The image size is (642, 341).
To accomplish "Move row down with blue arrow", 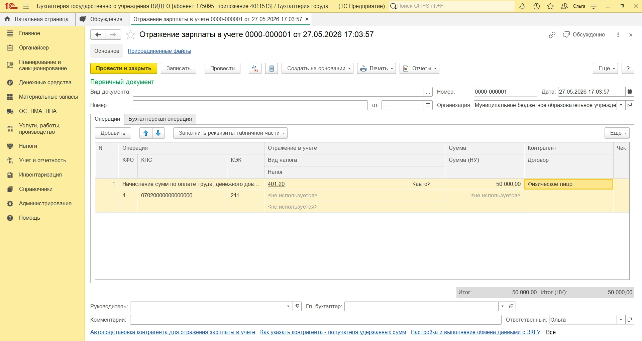I will click(158, 133).
